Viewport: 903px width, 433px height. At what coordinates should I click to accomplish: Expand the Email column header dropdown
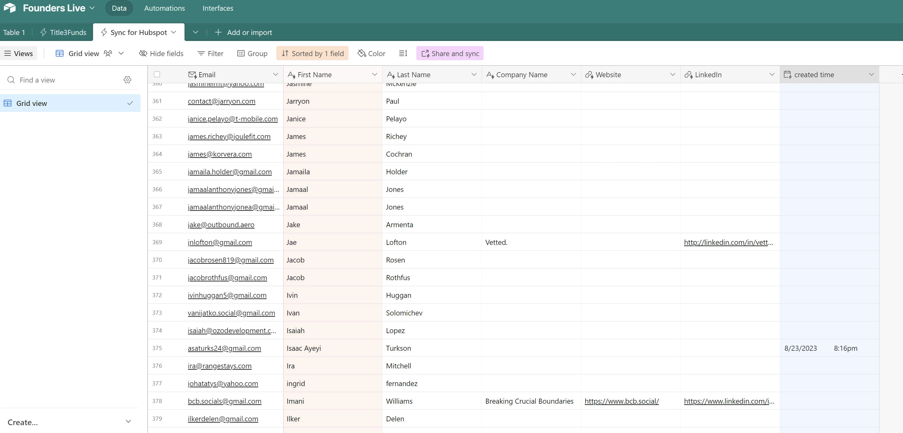[276, 74]
